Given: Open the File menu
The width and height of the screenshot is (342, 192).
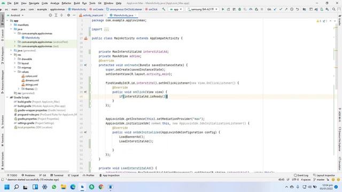Looking at the screenshot, I should coord(9,3).
